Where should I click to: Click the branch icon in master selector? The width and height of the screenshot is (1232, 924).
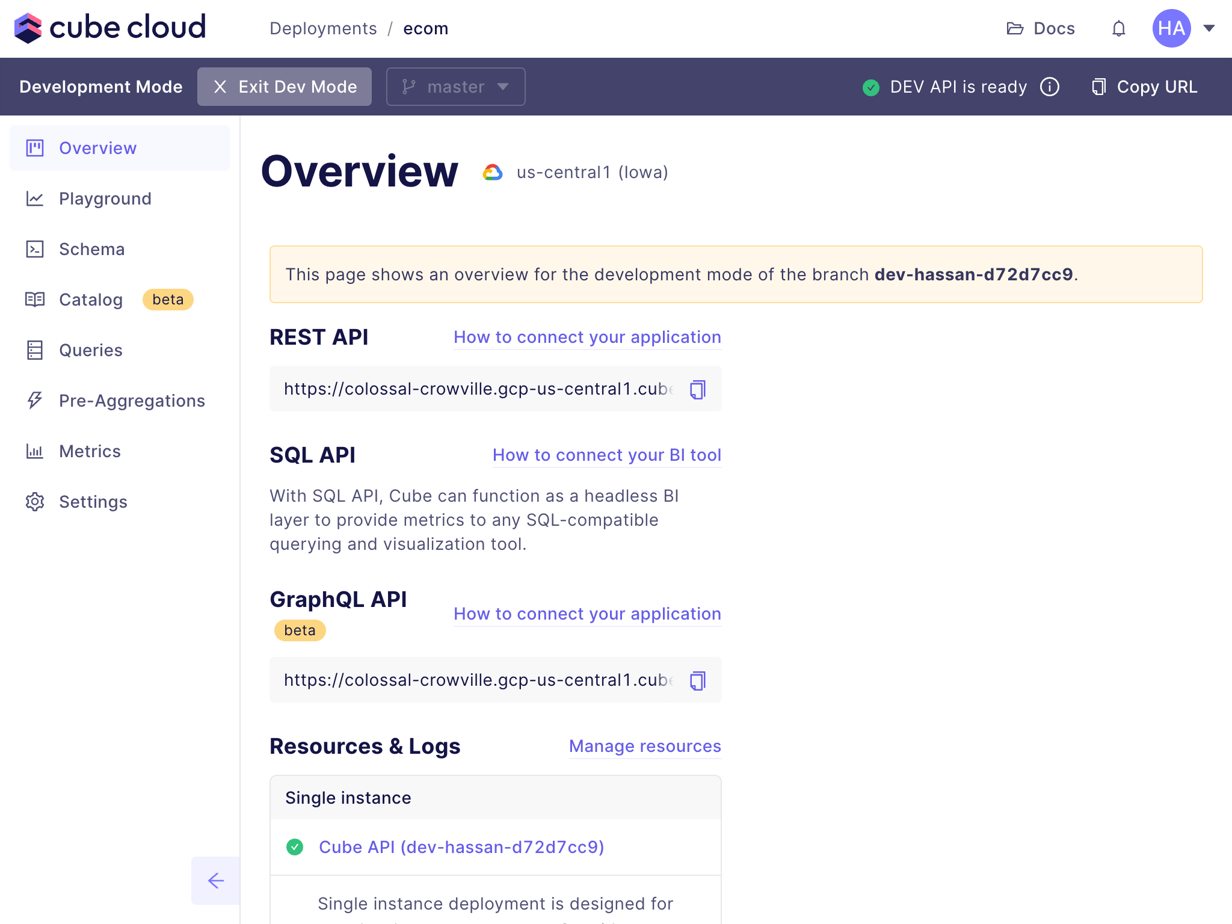[408, 87]
